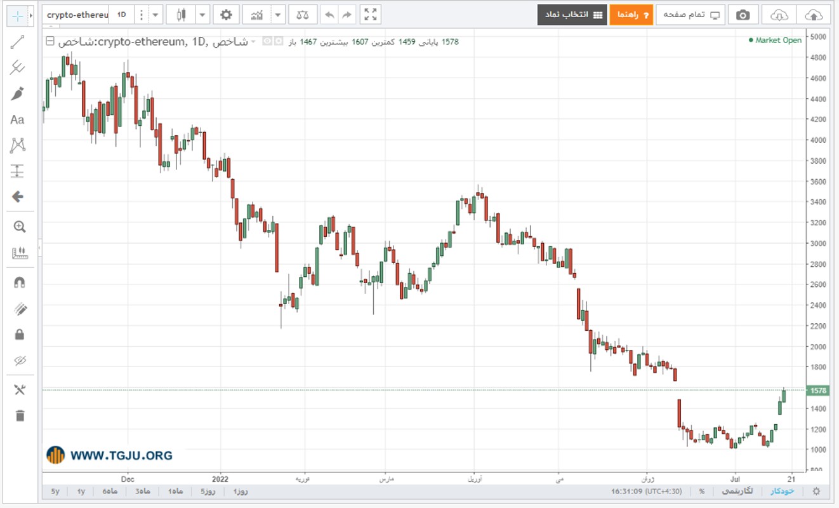Select the 6-month (6ماه) range

click(x=110, y=491)
